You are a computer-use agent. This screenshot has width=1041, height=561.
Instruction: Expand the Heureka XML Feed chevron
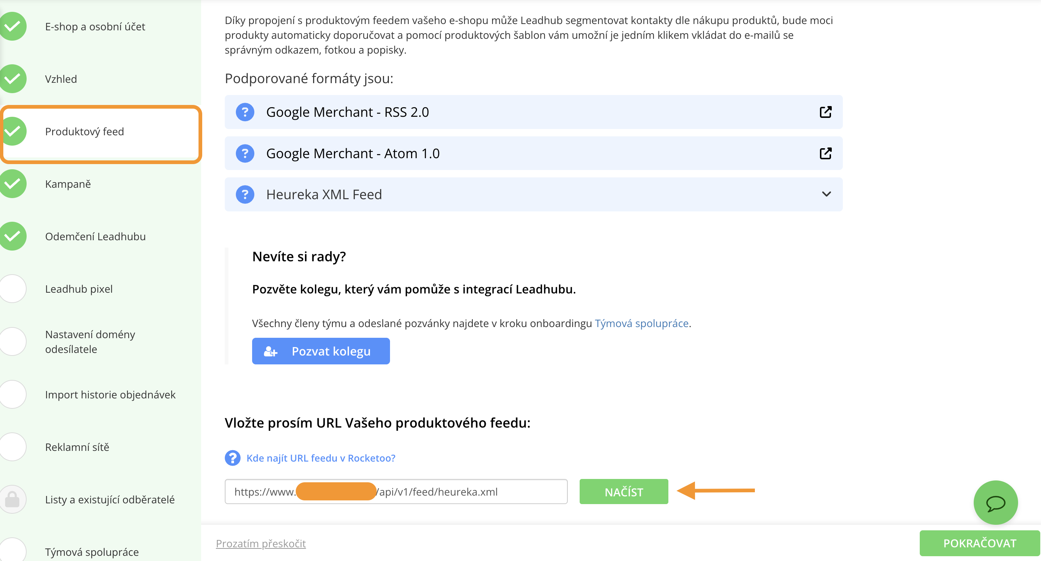click(827, 194)
